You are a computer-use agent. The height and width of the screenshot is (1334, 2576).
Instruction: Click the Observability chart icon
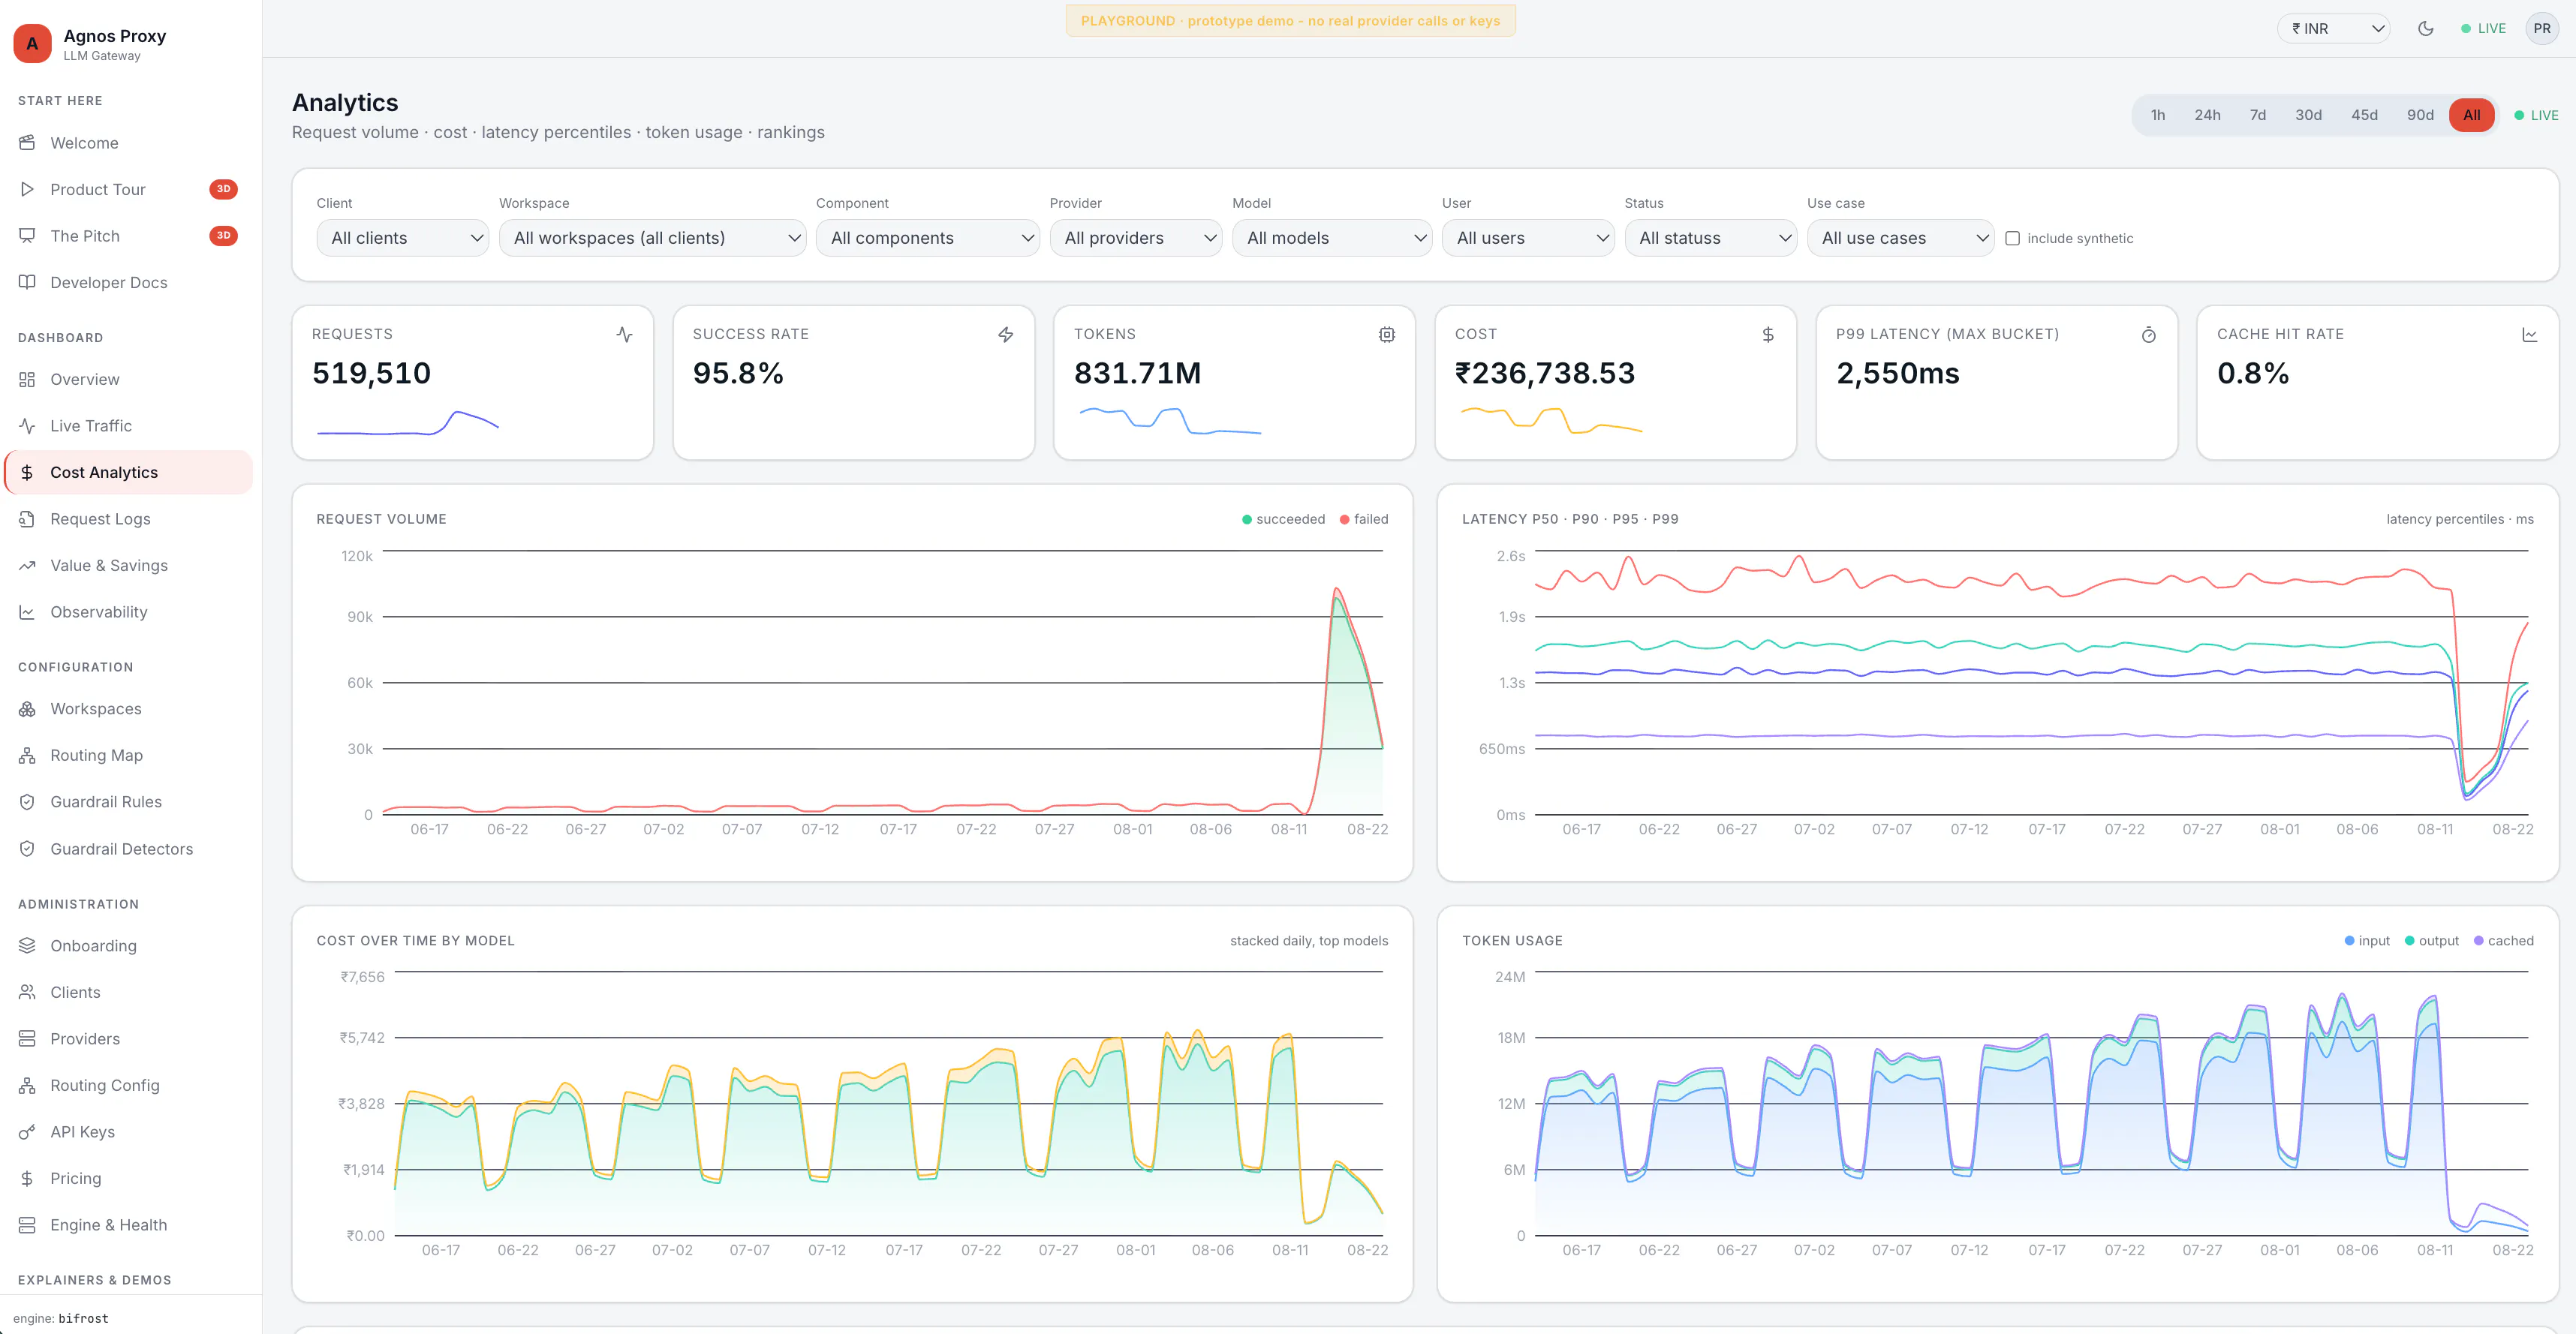click(27, 611)
